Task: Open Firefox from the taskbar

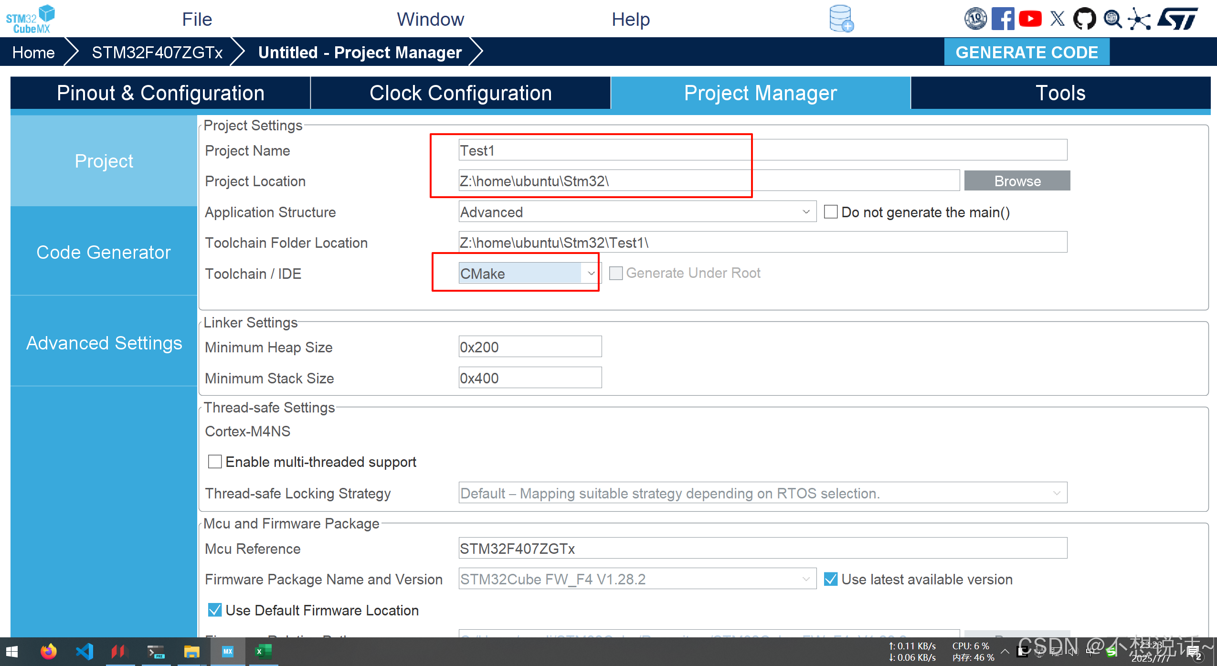Action: [x=48, y=652]
